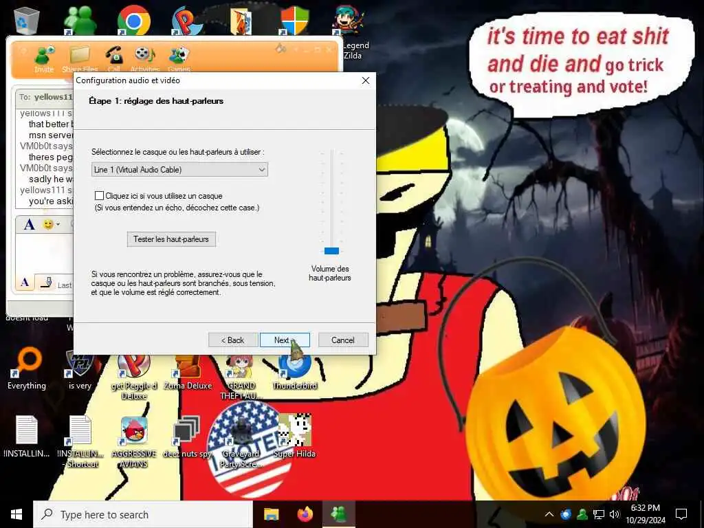The width and height of the screenshot is (704, 528).
Task: Close the Configuration audio et vidéo dialog
Action: (366, 80)
